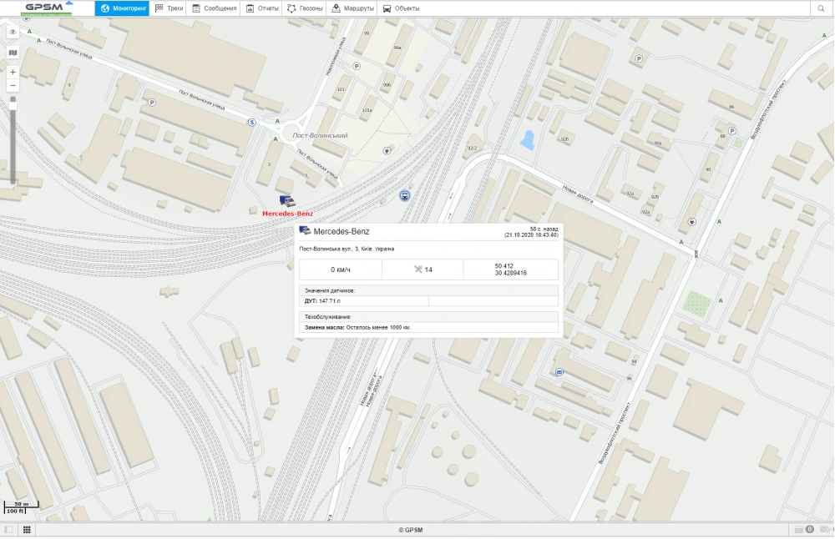The width and height of the screenshot is (835, 539).
Task: Click the bus stop icon on map
Action: point(405,196)
